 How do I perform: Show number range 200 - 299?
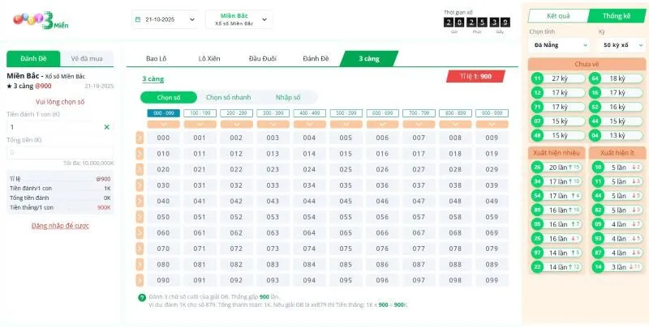click(x=236, y=113)
